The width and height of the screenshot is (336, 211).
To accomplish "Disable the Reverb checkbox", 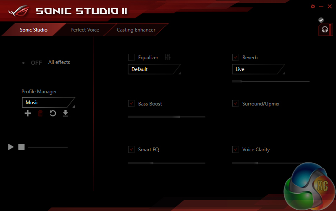I will pos(236,57).
